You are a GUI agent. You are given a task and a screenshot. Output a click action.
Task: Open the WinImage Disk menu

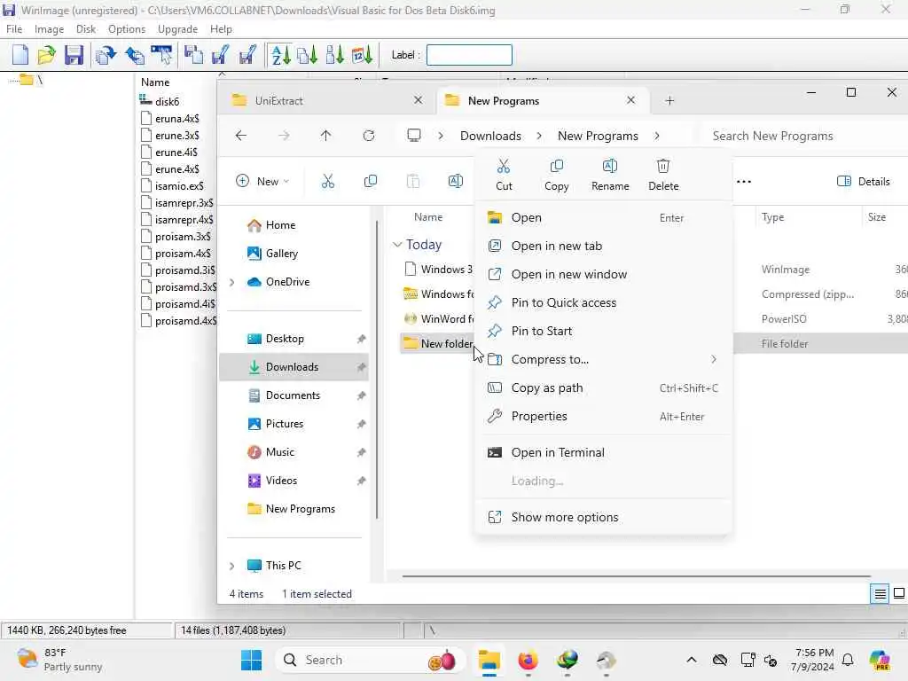(86, 29)
